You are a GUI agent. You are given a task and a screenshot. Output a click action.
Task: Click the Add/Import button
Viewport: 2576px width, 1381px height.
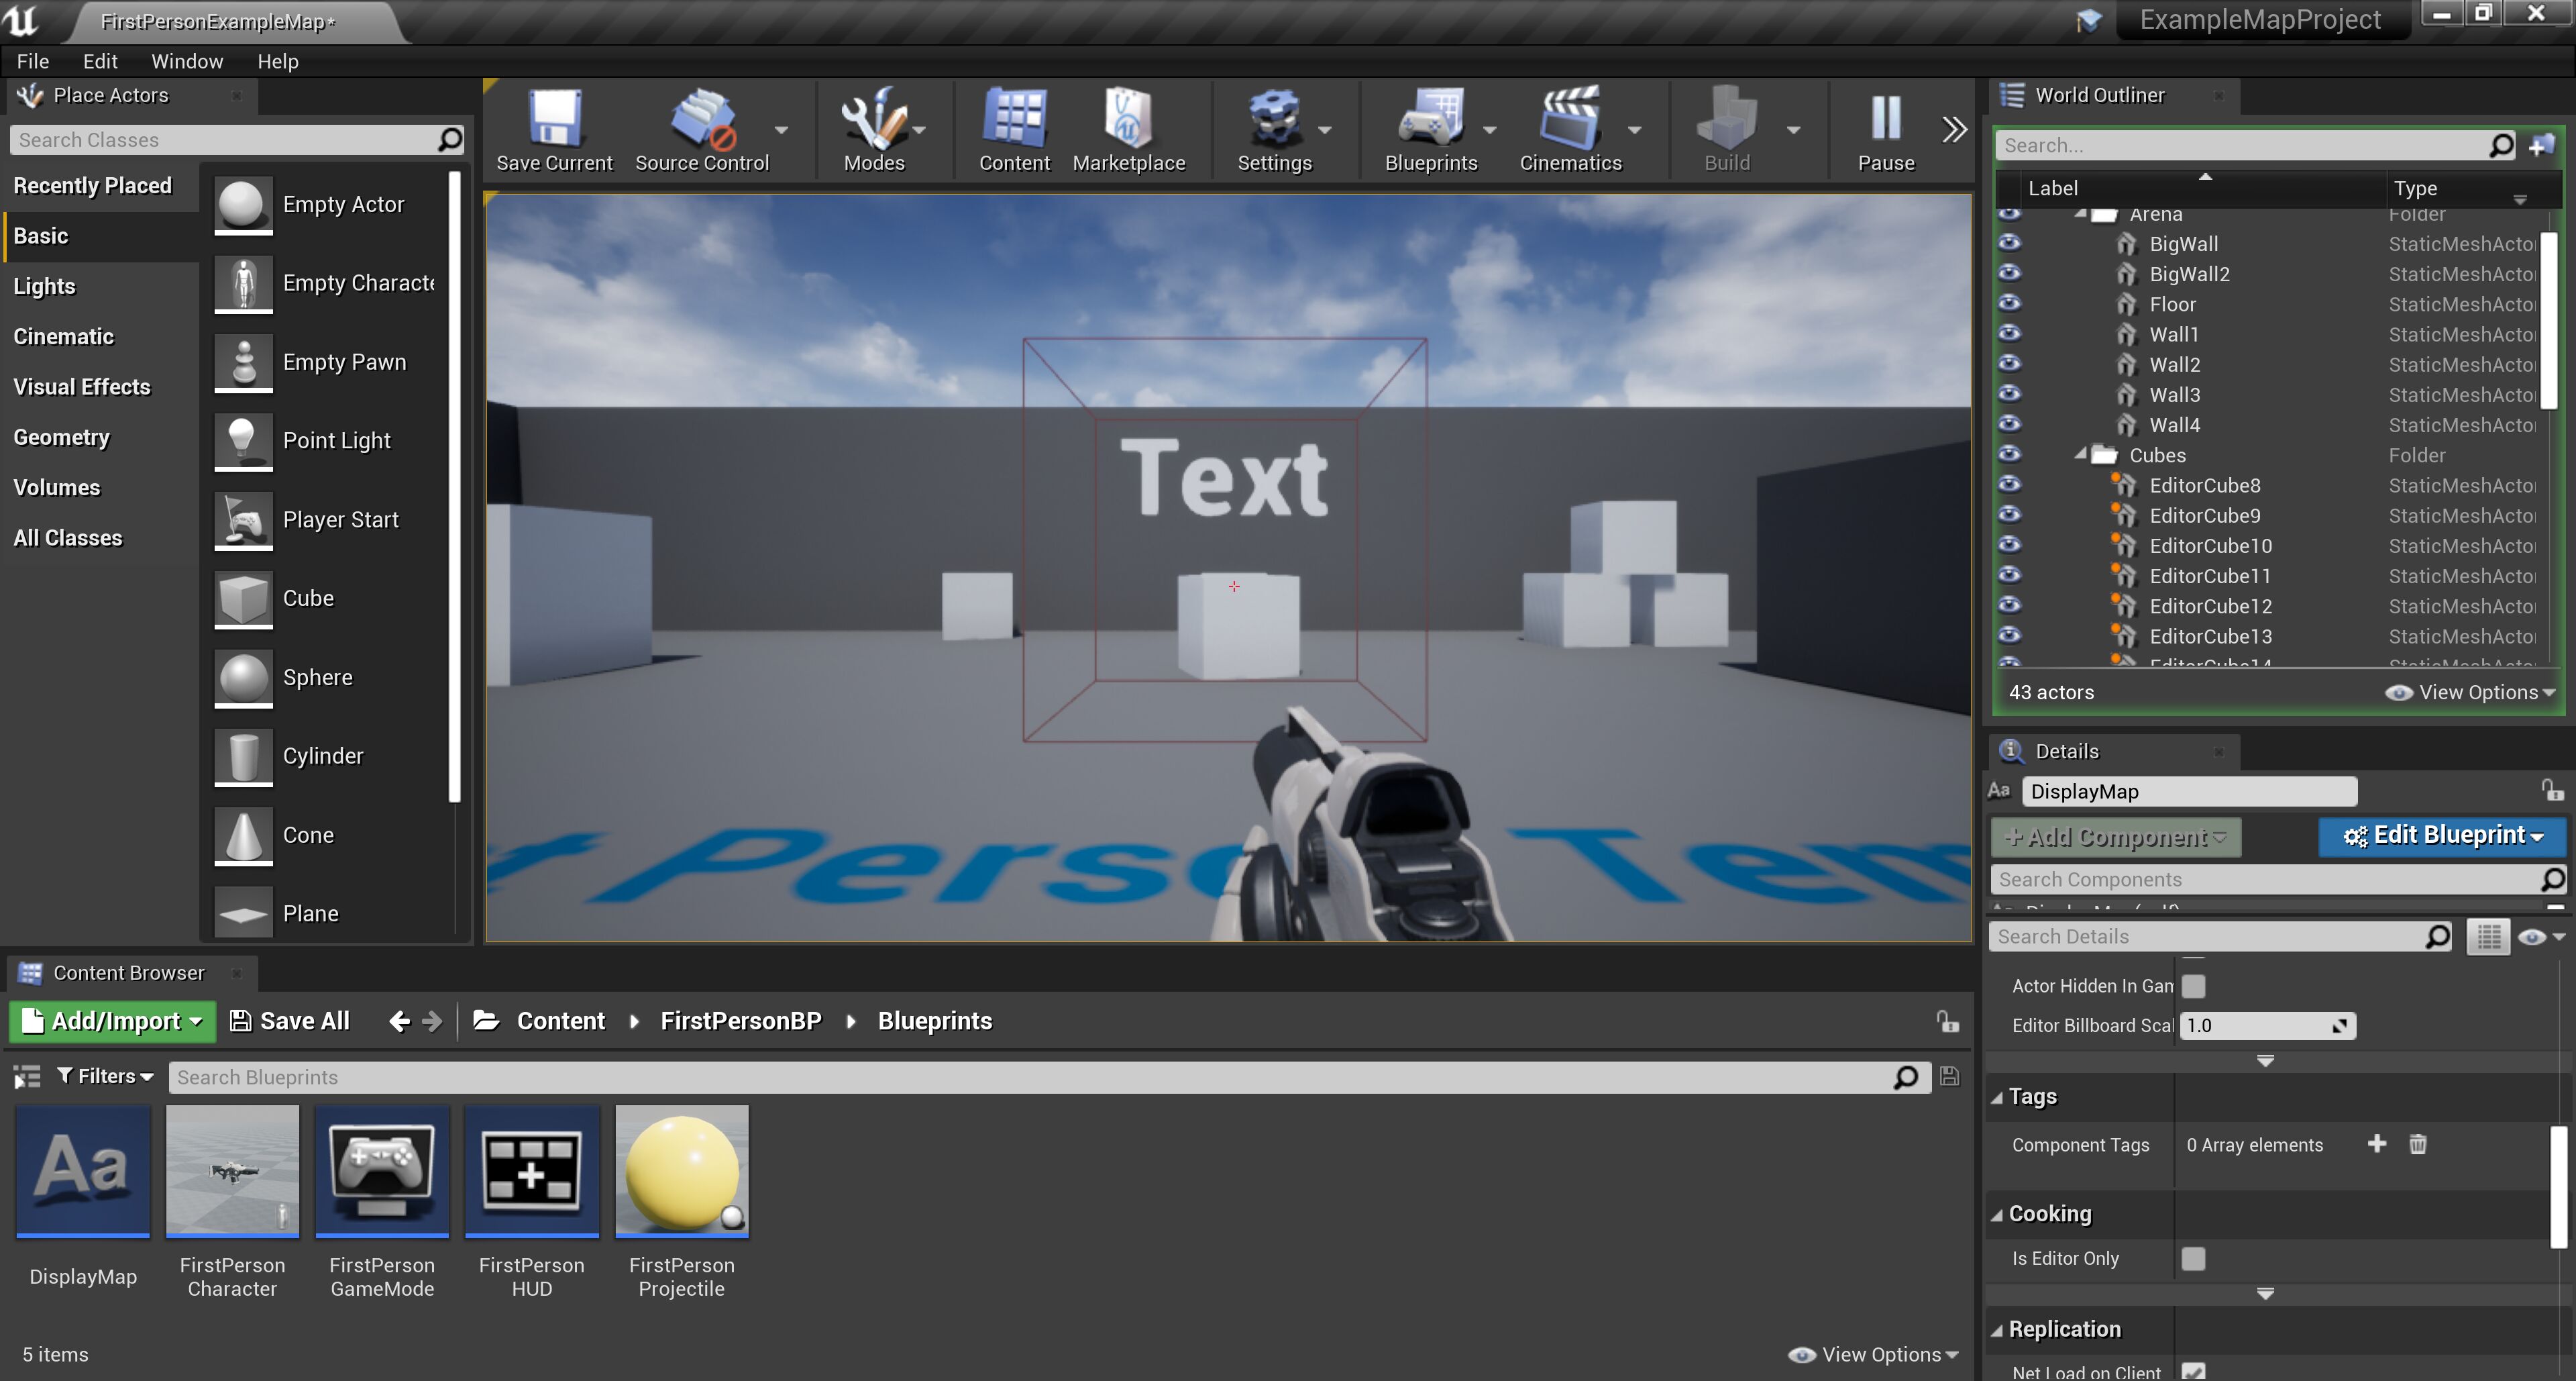point(113,1021)
